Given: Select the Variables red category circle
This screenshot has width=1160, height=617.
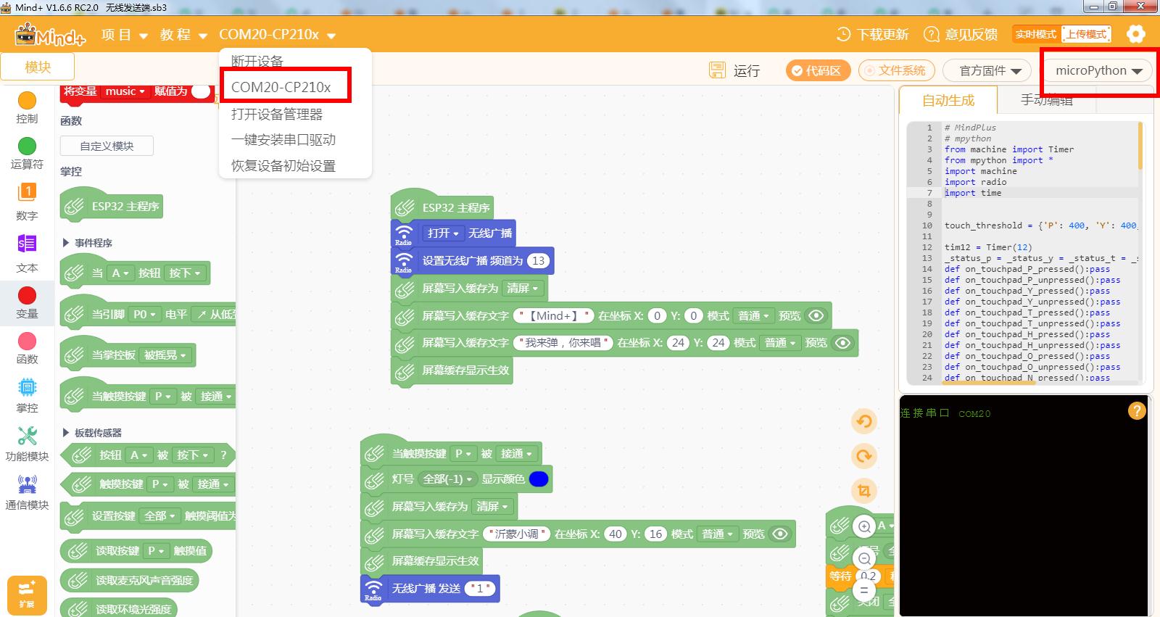Looking at the screenshot, I should [x=27, y=296].
